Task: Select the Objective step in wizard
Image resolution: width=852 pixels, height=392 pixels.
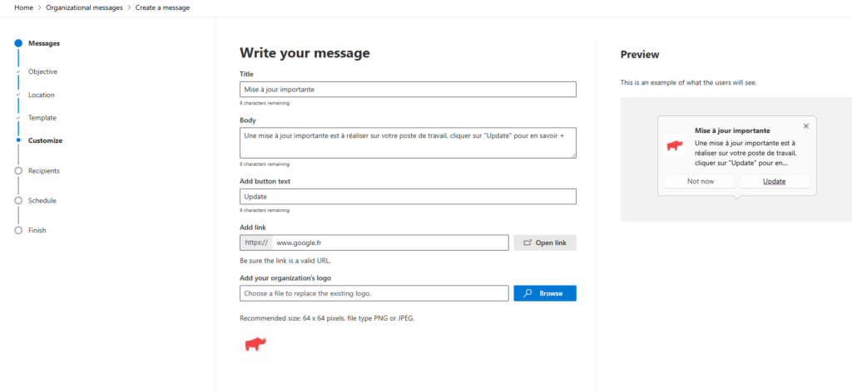Action: [x=42, y=71]
